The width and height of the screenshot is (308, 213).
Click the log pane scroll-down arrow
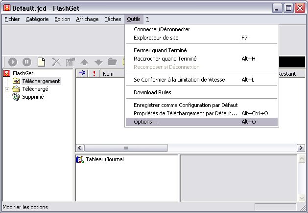pyautogui.click(x=302, y=198)
